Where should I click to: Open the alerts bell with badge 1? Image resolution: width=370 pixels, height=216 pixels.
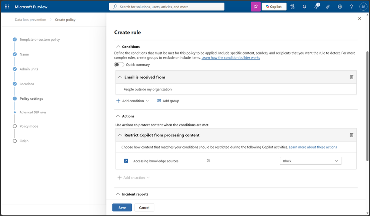click(316, 6)
